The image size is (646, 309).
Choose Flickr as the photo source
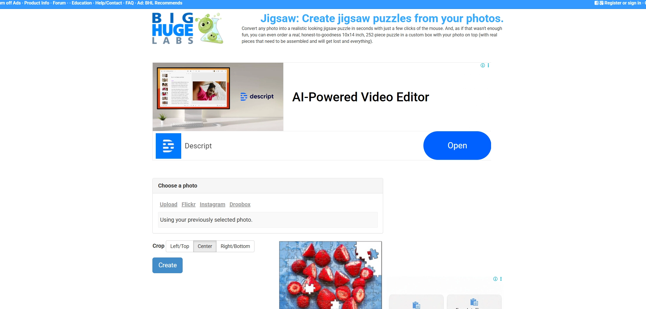pyautogui.click(x=188, y=204)
